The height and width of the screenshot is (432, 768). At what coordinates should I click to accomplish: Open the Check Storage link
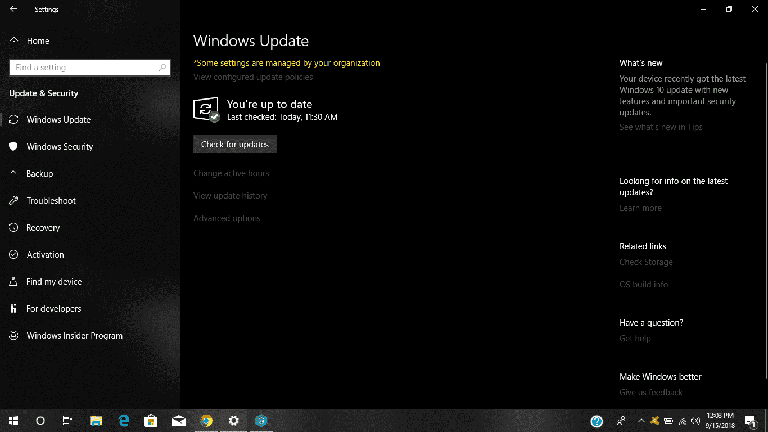646,262
